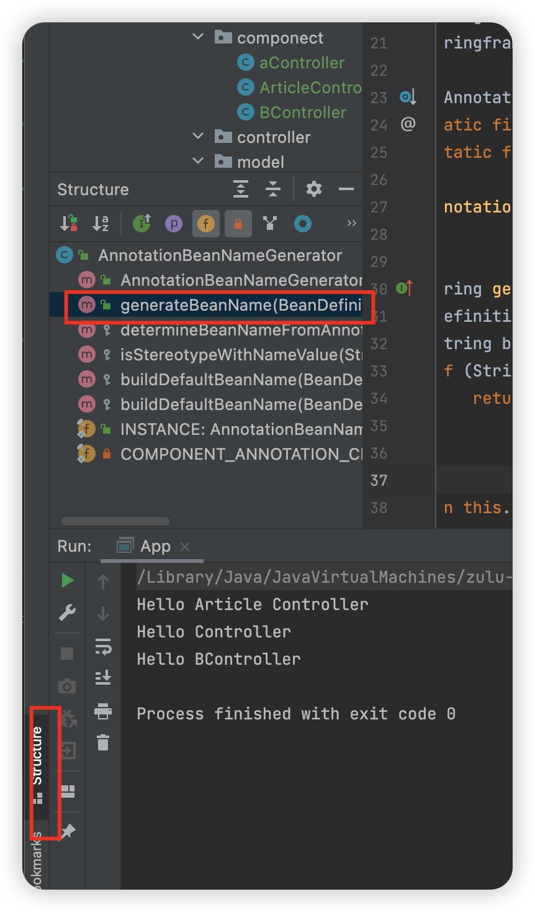This screenshot has height=912, width=535.
Task: Open run configuration settings via wrench icon
Action: coord(66,613)
